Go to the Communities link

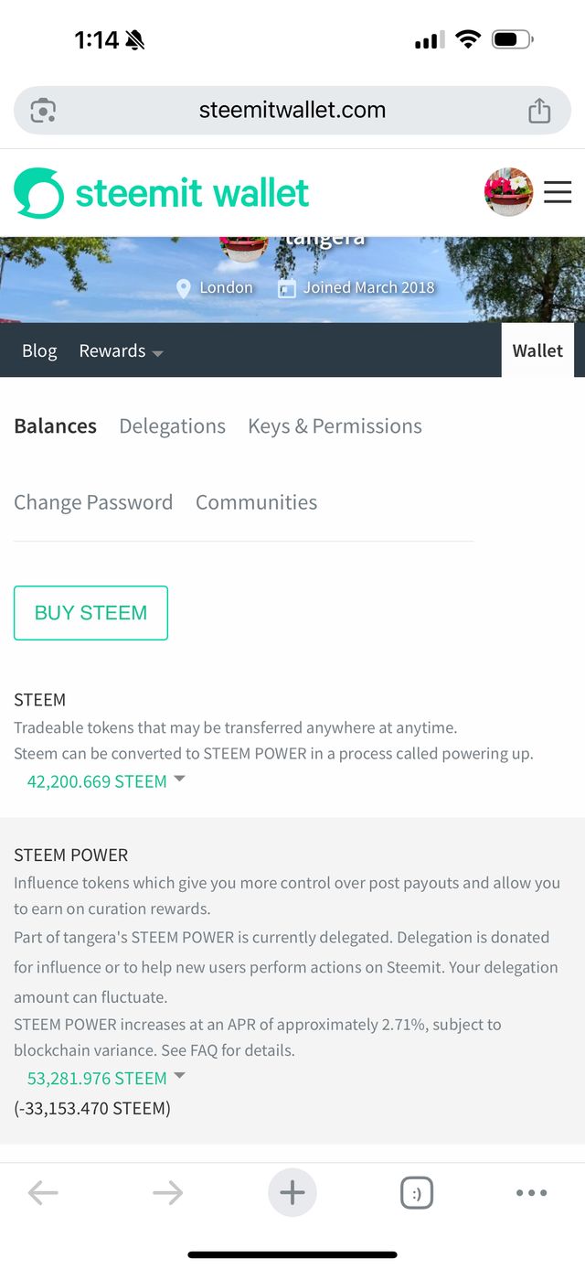coord(256,502)
